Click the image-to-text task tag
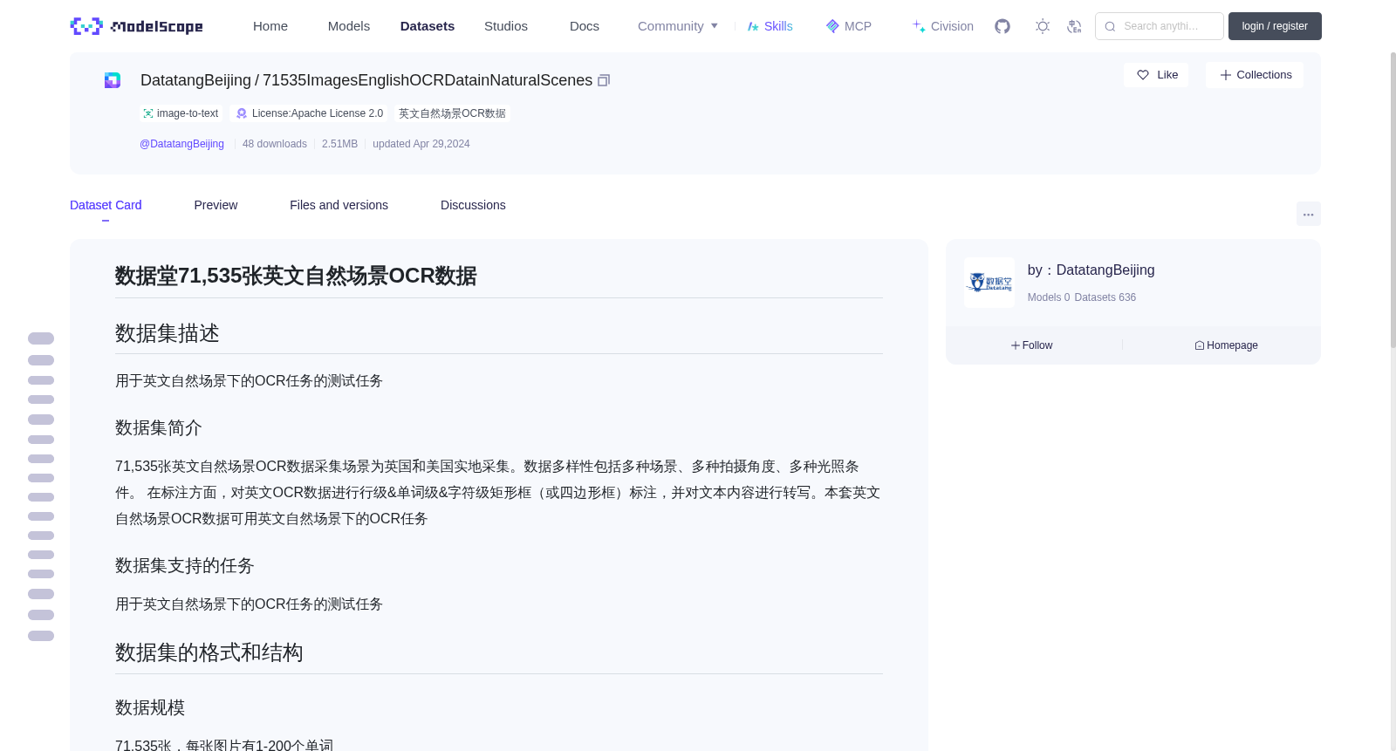Viewport: 1396px width, 751px height. (181, 113)
